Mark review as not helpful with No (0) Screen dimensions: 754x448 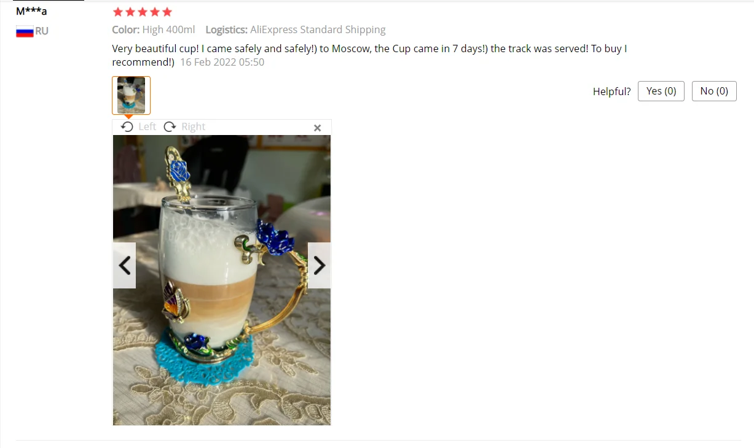(714, 91)
